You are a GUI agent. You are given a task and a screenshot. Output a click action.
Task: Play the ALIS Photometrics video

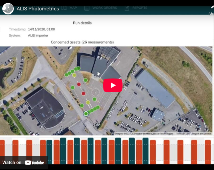[113, 85]
